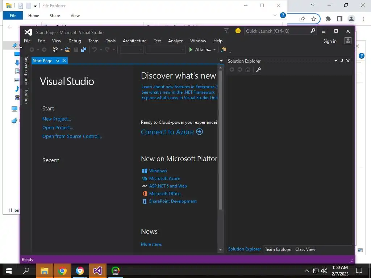371x278 pixels.
Task: Open the Debug menu
Action: [75, 41]
